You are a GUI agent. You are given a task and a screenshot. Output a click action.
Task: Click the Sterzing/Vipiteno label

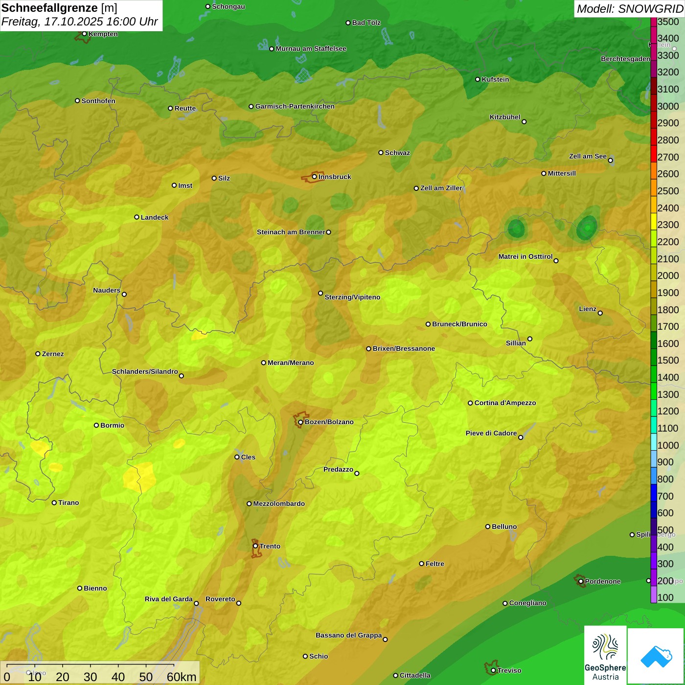coord(352,297)
